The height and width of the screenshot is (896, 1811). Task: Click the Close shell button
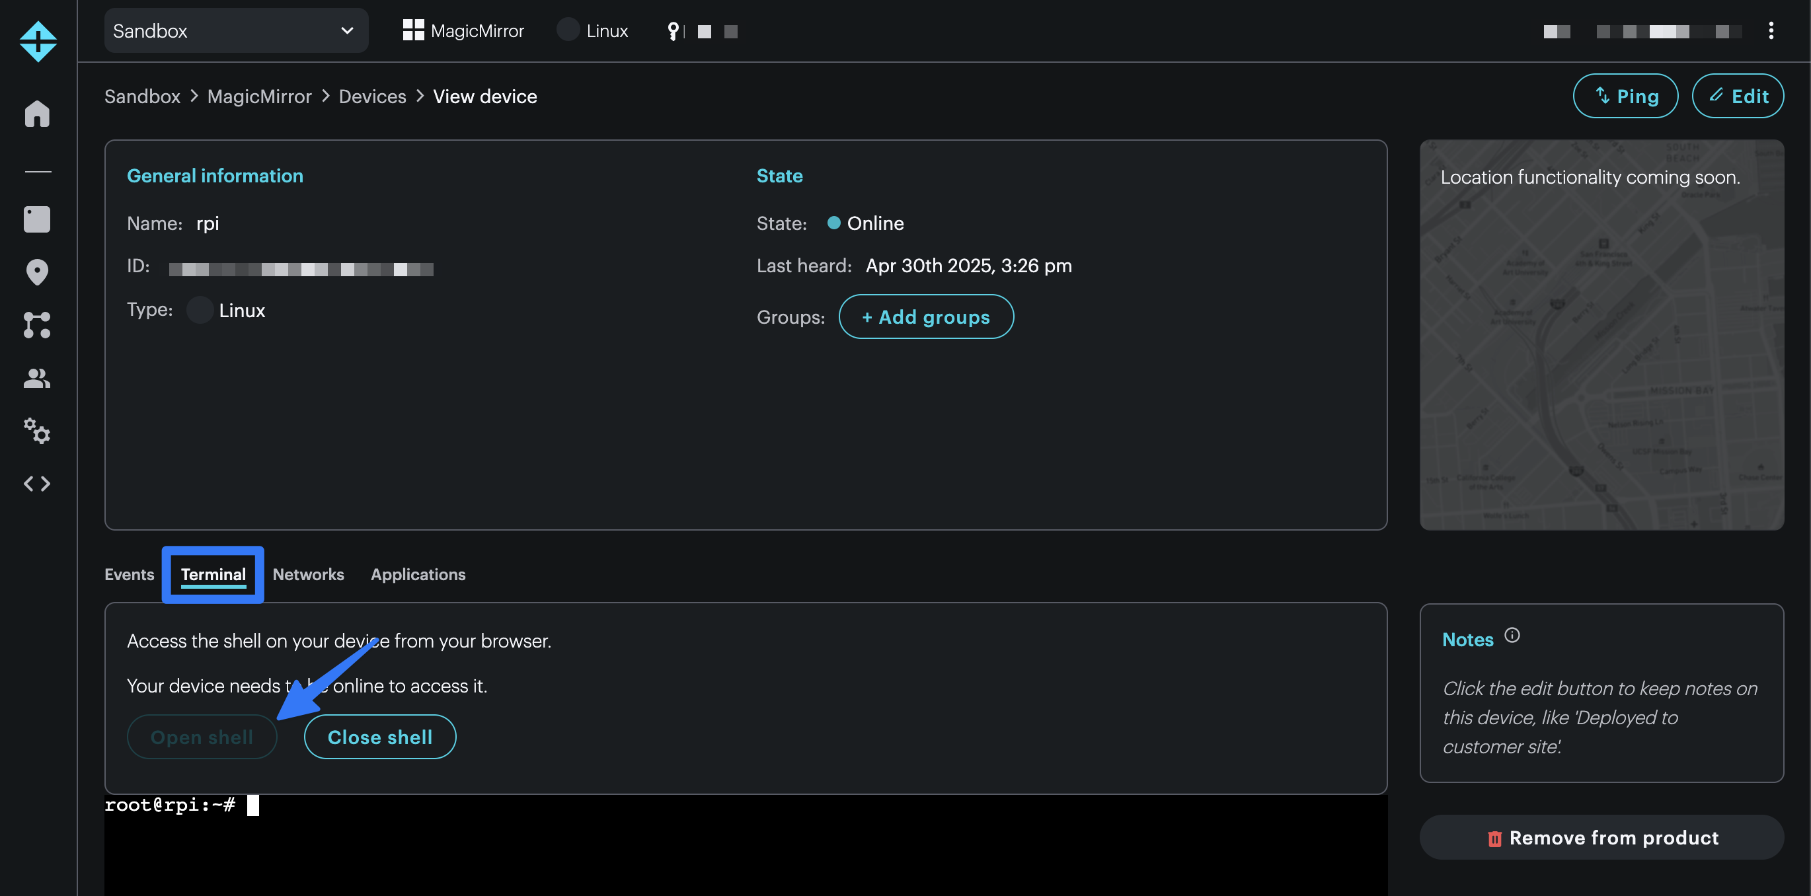click(x=379, y=737)
